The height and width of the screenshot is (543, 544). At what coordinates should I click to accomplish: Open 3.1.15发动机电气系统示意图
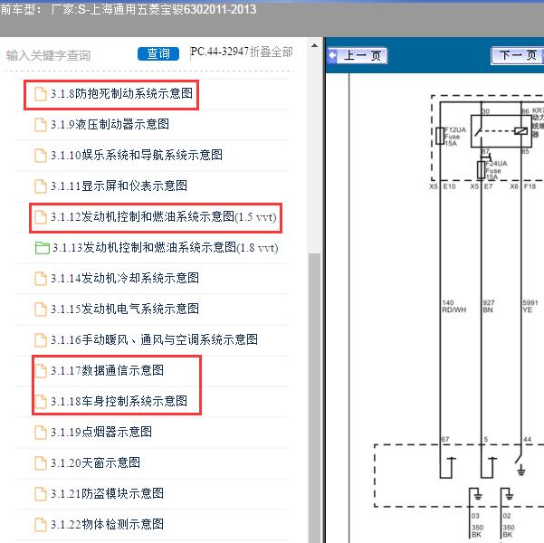click(125, 310)
